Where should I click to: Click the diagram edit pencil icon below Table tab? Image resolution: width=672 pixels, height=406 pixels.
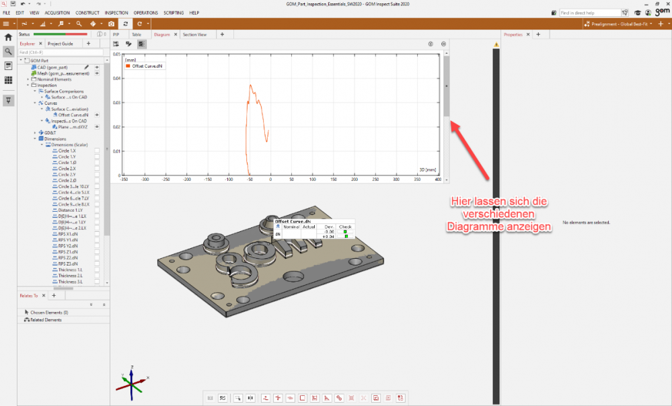pos(128,44)
